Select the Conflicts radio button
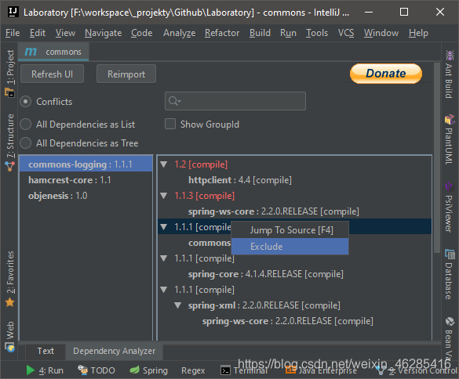Image resolution: width=459 pixels, height=379 pixels. pos(25,102)
